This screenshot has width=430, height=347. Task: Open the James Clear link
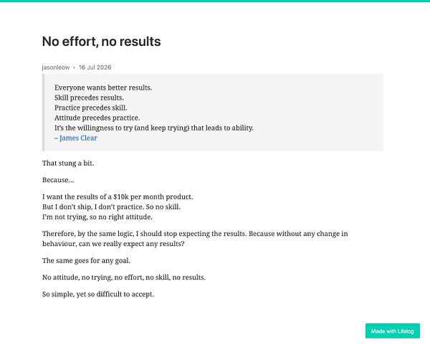point(78,138)
